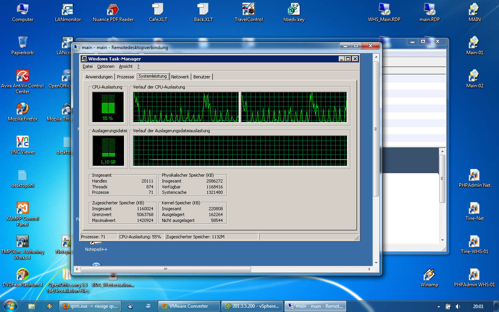
Task: Switch to the Anwendungen tab
Action: click(x=99, y=77)
